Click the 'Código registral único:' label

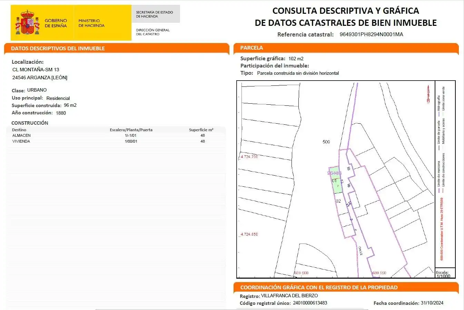click(x=265, y=303)
